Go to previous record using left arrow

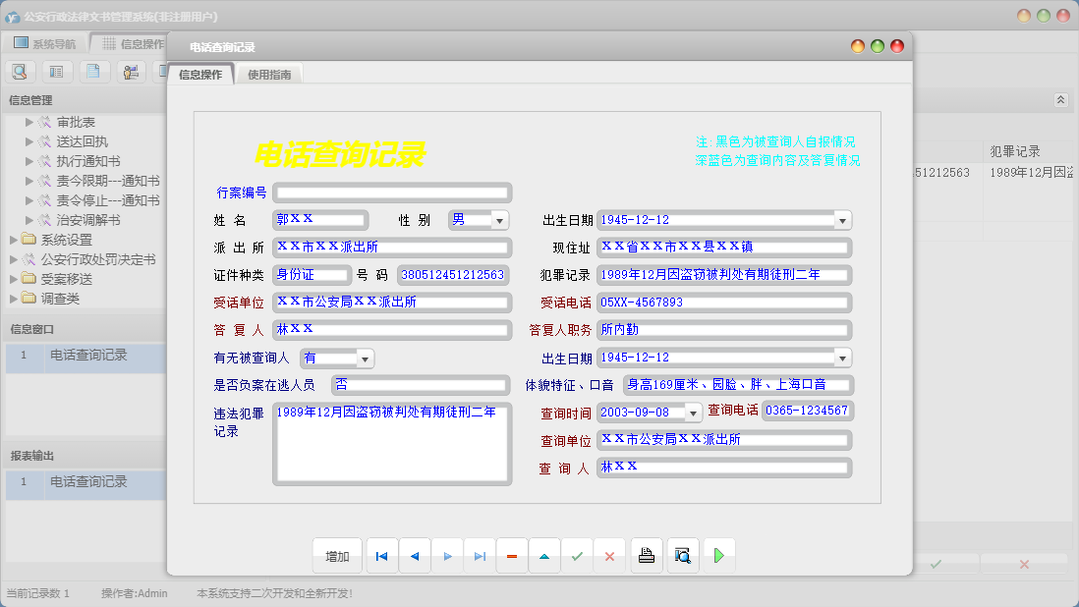coord(414,556)
